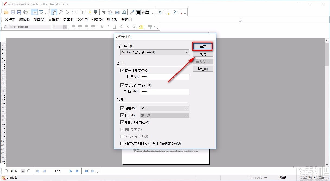Viewport: 330px width, 181px height.
Task: Open the 文件 menu
Action: [x=10, y=19]
